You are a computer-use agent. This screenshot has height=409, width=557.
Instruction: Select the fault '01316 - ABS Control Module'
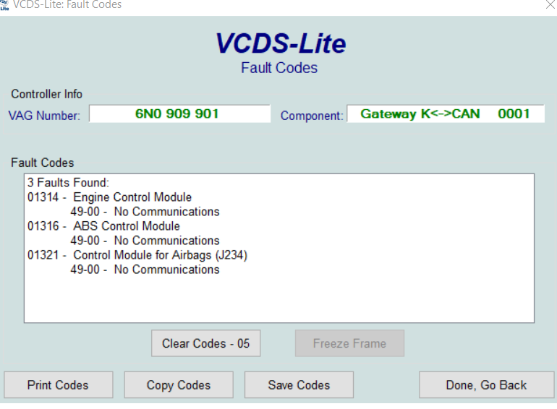point(103,226)
